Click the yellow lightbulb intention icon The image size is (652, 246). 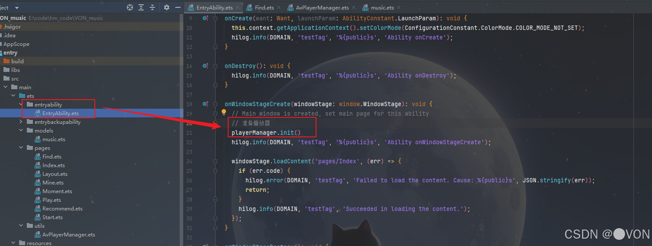point(224,113)
